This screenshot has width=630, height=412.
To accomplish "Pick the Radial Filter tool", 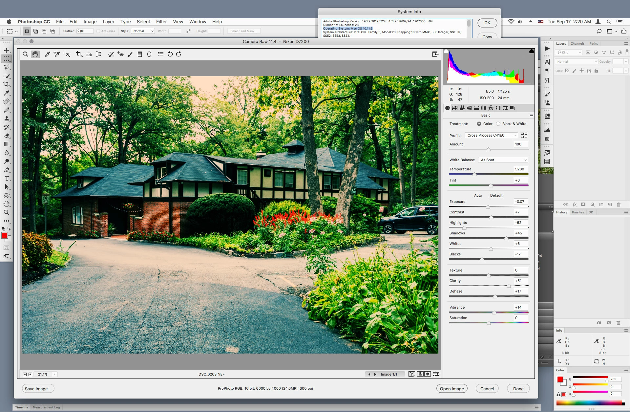I will (149, 54).
